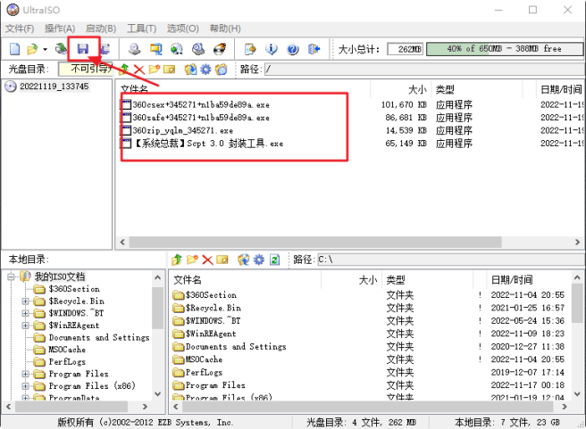Click the Rename icon in local directory toolbar
Screen dimensions: 586x429
[x=222, y=260]
